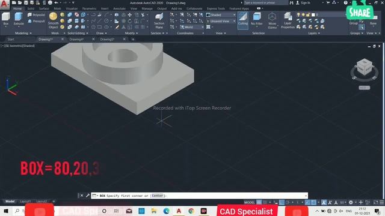Image resolution: width=385 pixels, height=216 pixels.
Task: Click the Start tab
Action: pyautogui.click(x=11, y=39)
